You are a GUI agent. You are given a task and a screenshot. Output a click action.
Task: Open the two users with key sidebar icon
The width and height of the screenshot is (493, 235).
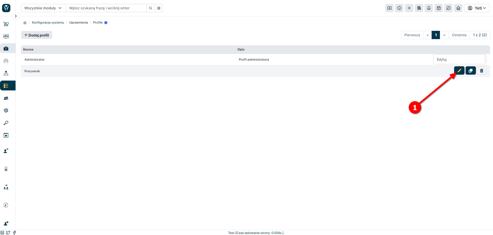point(6,187)
